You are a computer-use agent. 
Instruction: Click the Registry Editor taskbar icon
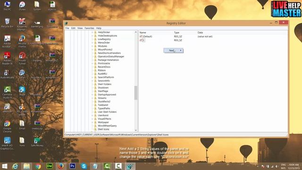click(x=130, y=166)
